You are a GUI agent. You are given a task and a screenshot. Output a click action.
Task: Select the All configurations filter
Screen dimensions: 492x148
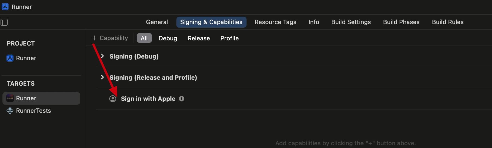point(144,38)
